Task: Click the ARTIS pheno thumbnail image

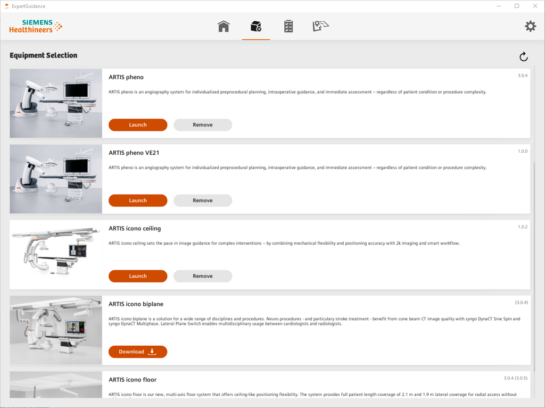Action: click(x=56, y=103)
